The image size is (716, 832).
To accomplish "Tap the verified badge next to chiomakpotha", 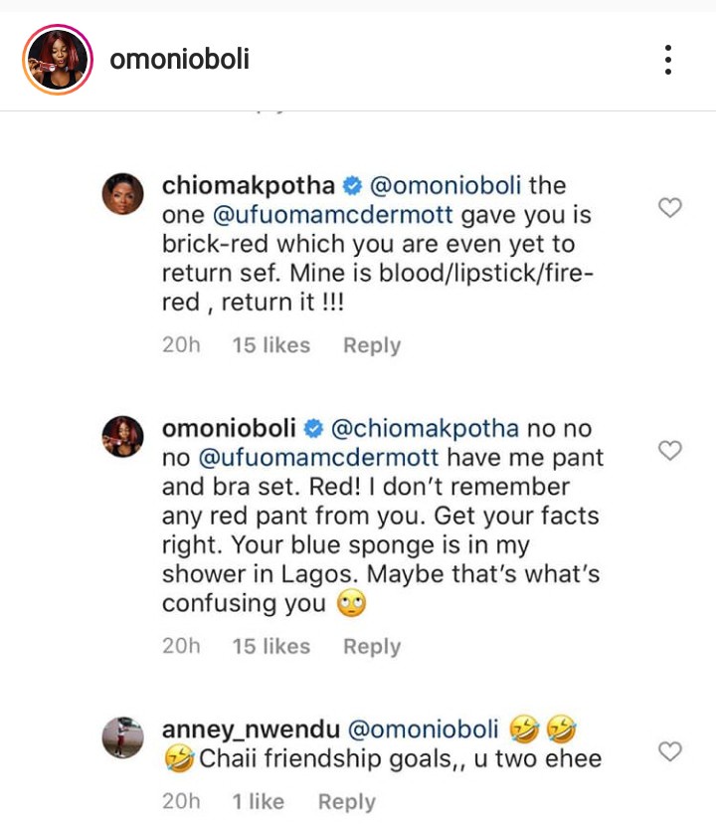I will [x=351, y=185].
